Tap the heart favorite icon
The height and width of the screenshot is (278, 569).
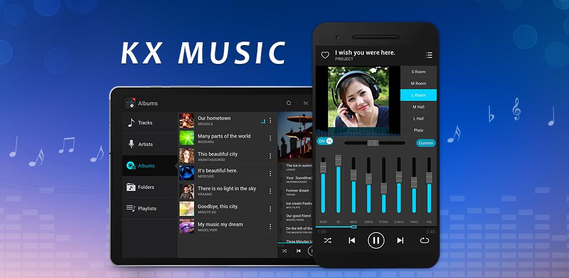pyautogui.click(x=325, y=55)
